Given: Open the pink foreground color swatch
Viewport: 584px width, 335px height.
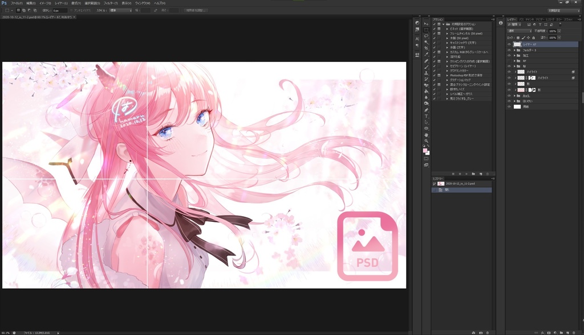Looking at the screenshot, I should click(425, 151).
